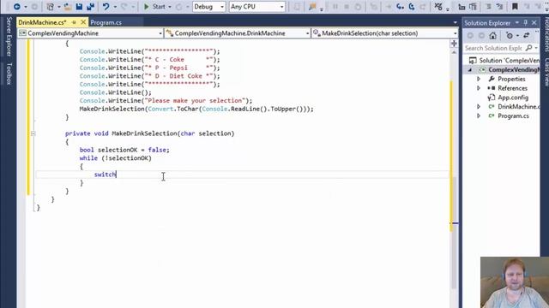Select the Properties tree item
This screenshot has width=549, height=308.
coord(511,79)
